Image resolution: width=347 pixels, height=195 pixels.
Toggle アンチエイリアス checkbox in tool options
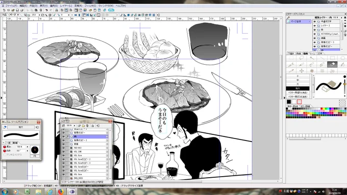(x=5, y=155)
